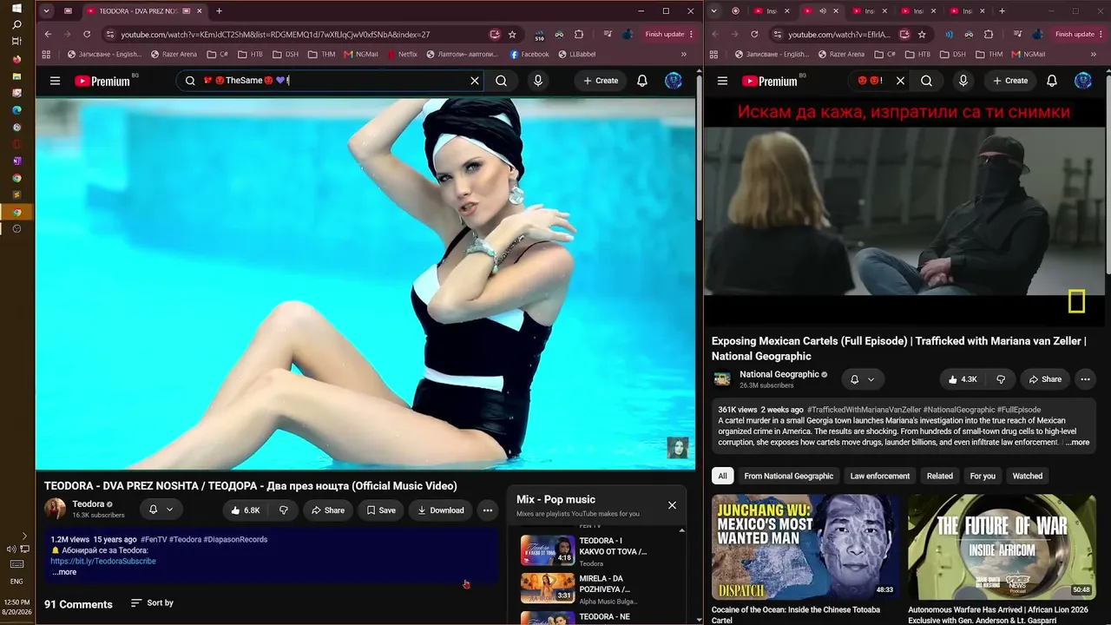Click the Create button in left YouTube window
The height and width of the screenshot is (625, 1111).
[x=601, y=81]
